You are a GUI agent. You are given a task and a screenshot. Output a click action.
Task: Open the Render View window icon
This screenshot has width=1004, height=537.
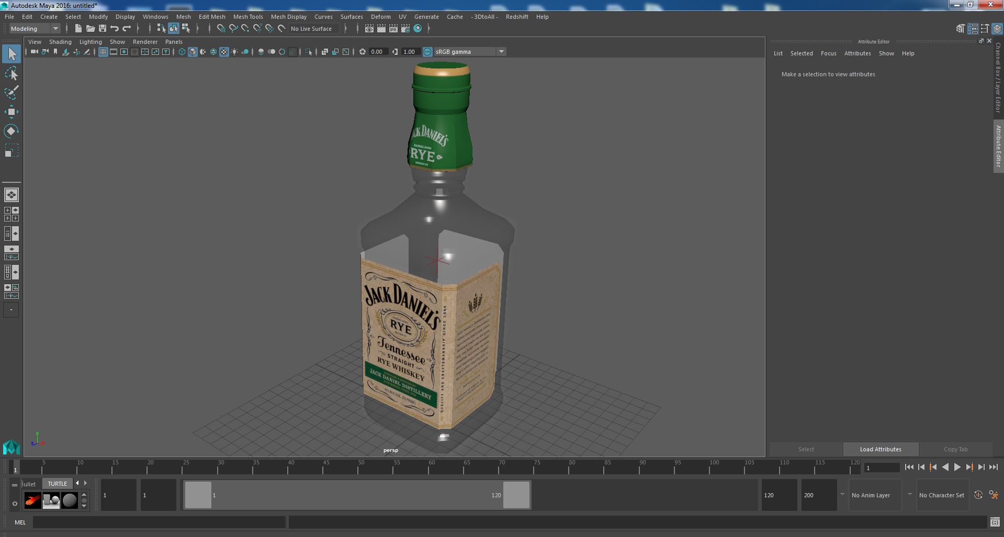pyautogui.click(x=369, y=29)
